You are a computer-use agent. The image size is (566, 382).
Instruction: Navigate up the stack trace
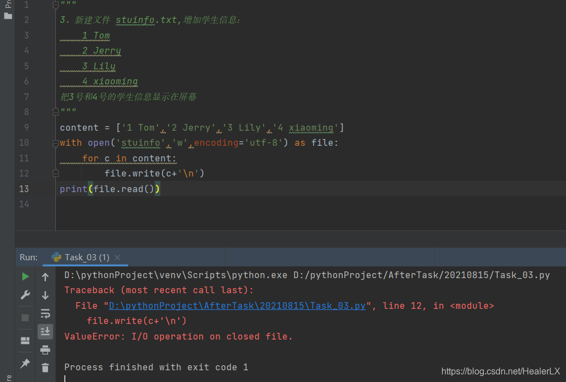click(x=45, y=276)
